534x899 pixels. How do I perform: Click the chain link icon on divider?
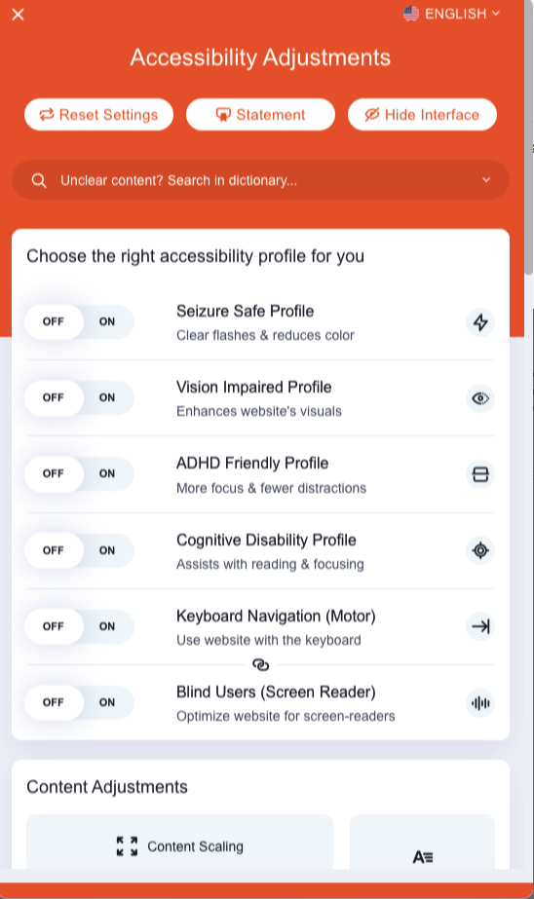pyautogui.click(x=261, y=664)
